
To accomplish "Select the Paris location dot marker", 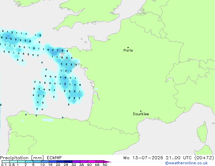I will click(x=128, y=47).
